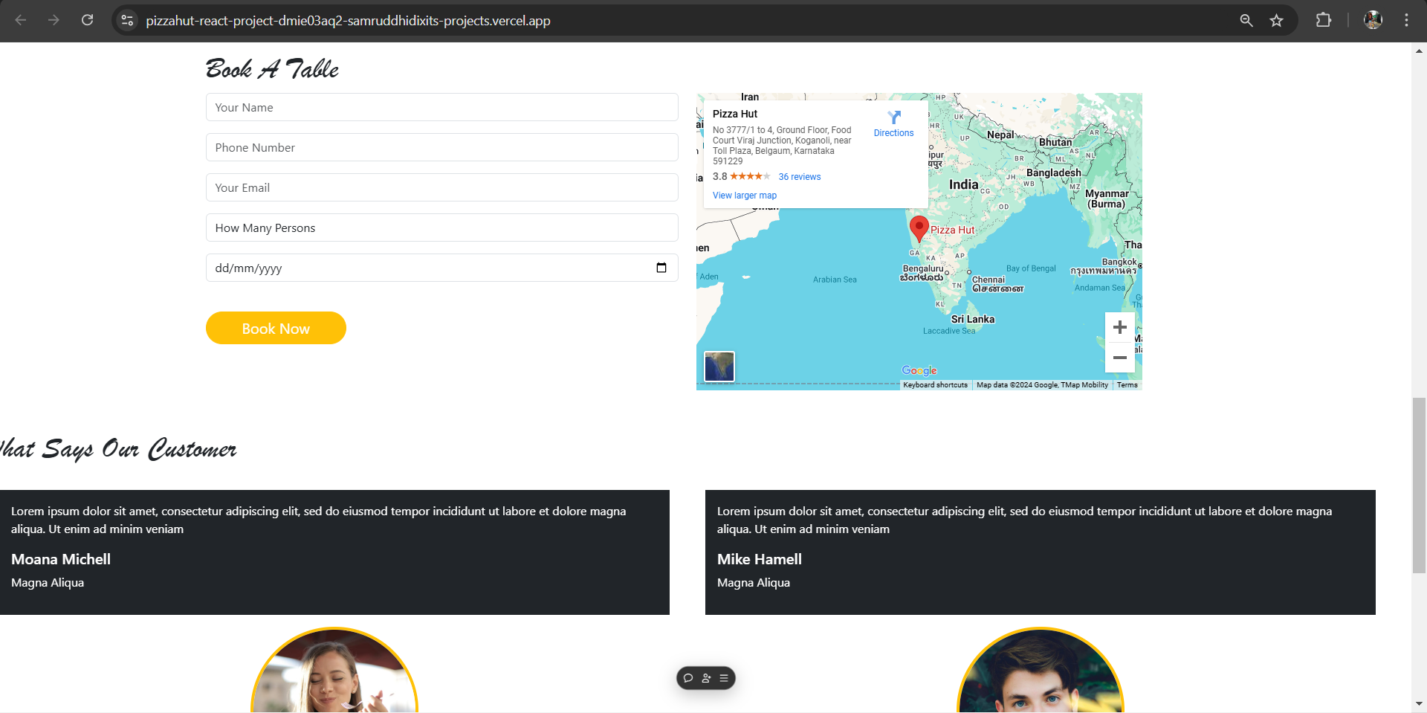The image size is (1427, 713).
Task: Open the date picker calendar icon
Action: 661,268
